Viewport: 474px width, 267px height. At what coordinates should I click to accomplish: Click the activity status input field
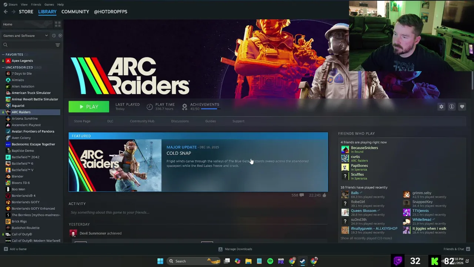point(198,212)
